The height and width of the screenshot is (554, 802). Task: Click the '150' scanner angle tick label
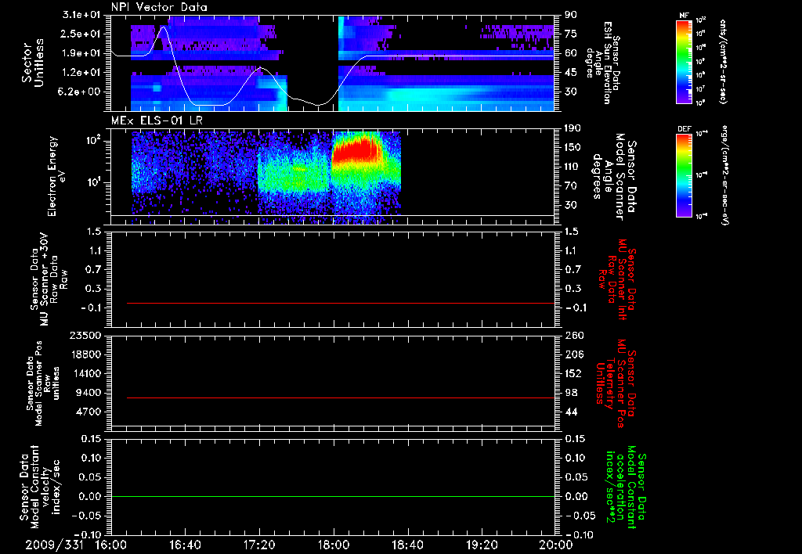573,147
